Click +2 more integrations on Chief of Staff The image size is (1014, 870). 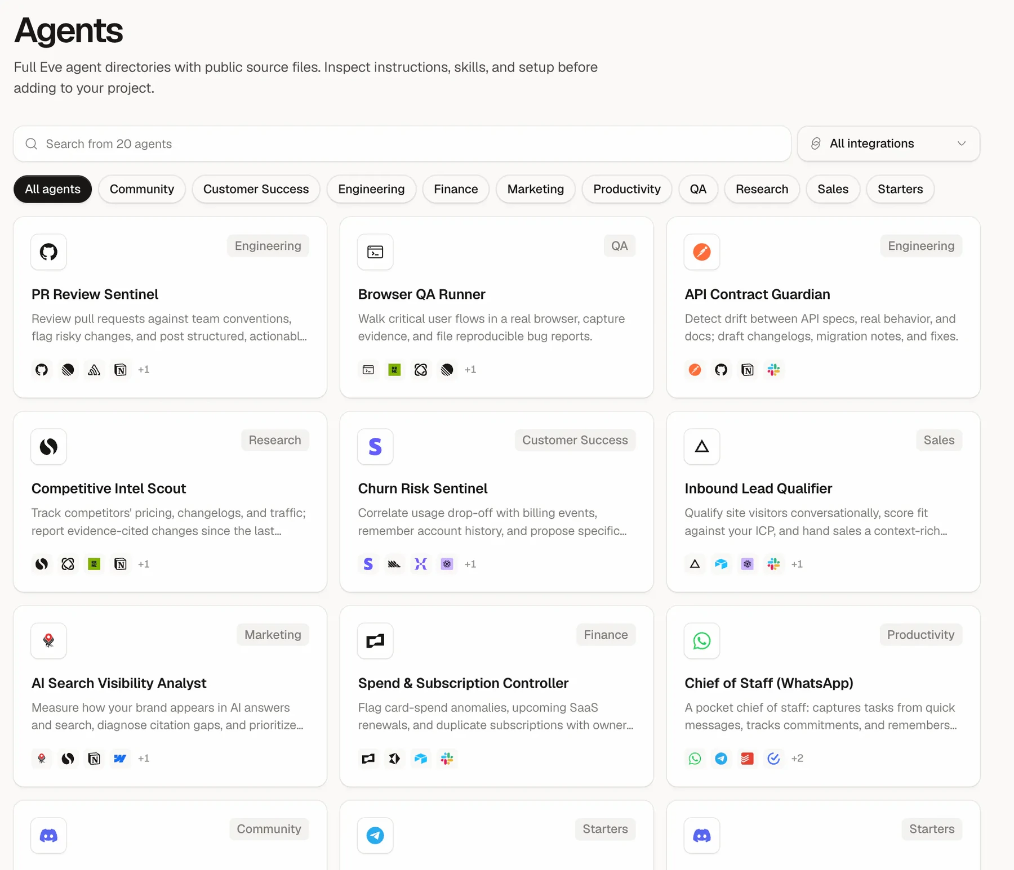(797, 759)
